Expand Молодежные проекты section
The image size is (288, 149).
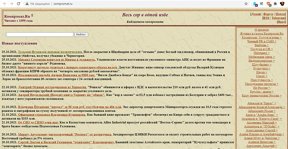[x=262, y=84]
